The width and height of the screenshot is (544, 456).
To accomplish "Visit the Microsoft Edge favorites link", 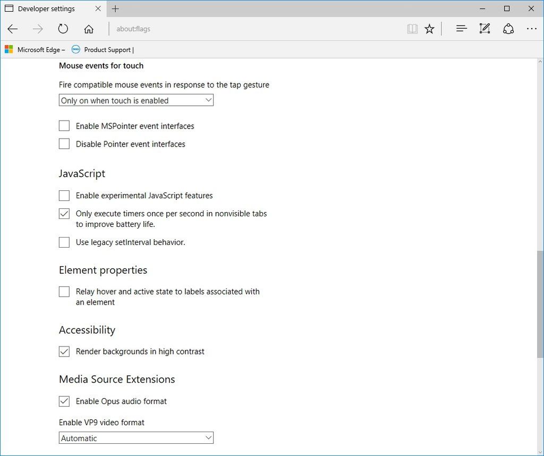I will 35,49.
